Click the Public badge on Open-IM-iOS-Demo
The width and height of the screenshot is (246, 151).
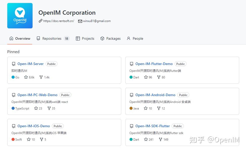click(58, 126)
